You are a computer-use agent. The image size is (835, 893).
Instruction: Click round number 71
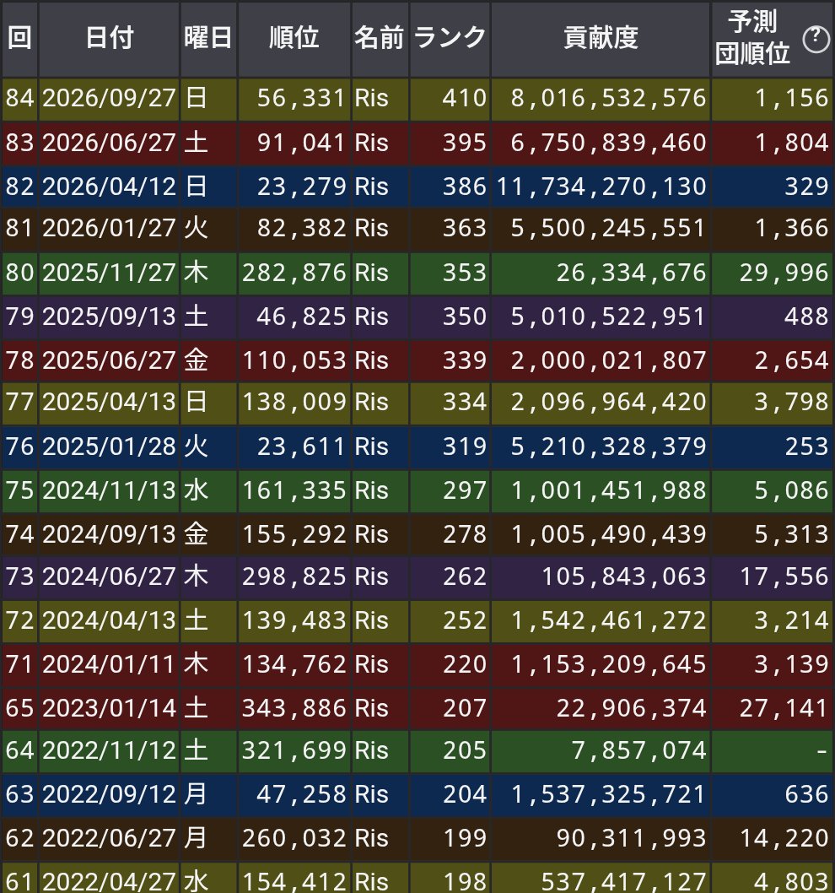20,665
